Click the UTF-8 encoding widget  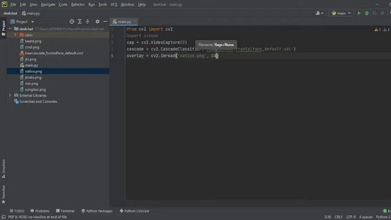click(351, 217)
